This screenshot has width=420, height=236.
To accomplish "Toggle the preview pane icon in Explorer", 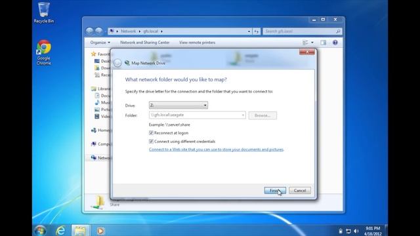I will [x=324, y=43].
